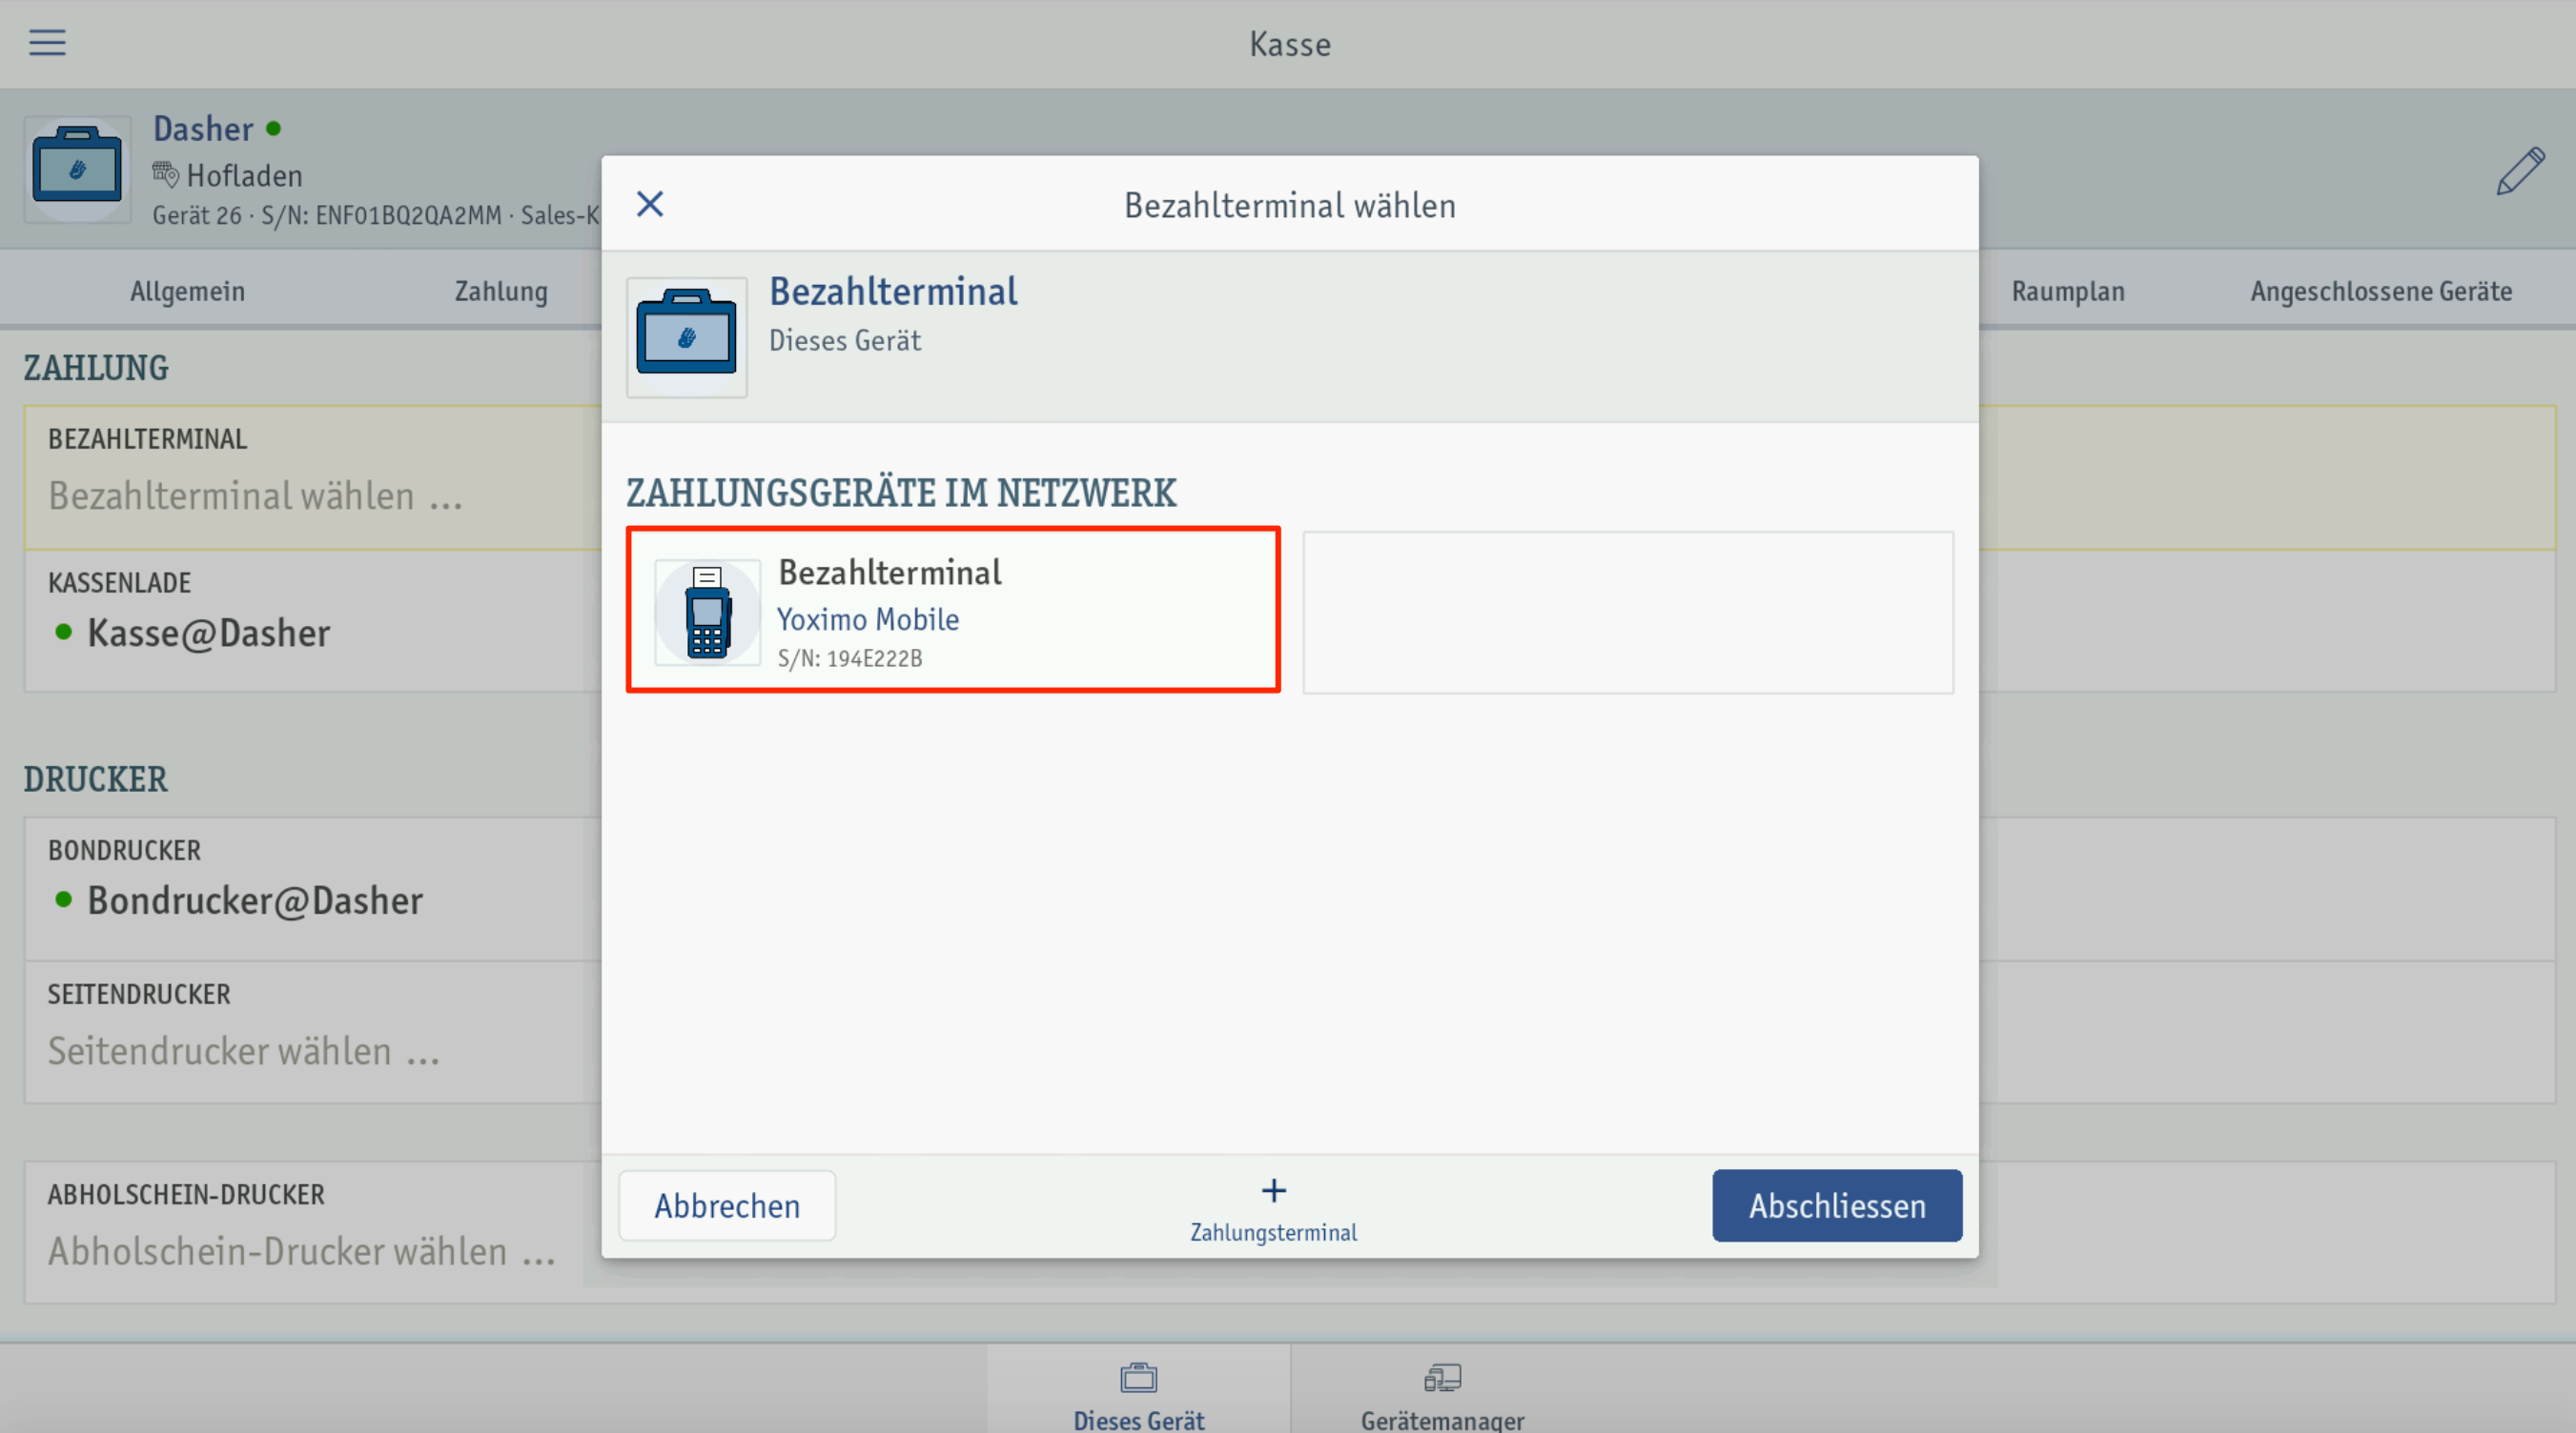Switch to the Zahlung tab
2576x1433 pixels.
[x=501, y=291]
